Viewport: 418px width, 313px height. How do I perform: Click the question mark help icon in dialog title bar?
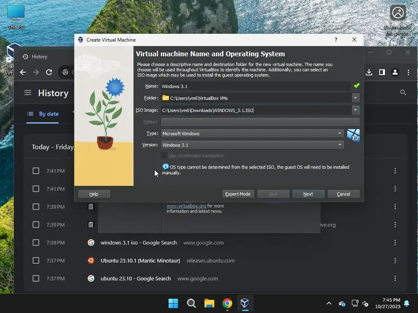point(336,40)
